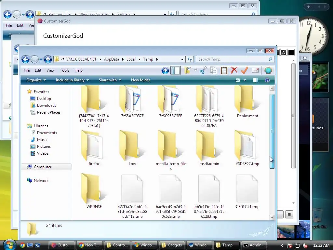Select the Low folder
The image size is (333, 250).
(x=132, y=148)
